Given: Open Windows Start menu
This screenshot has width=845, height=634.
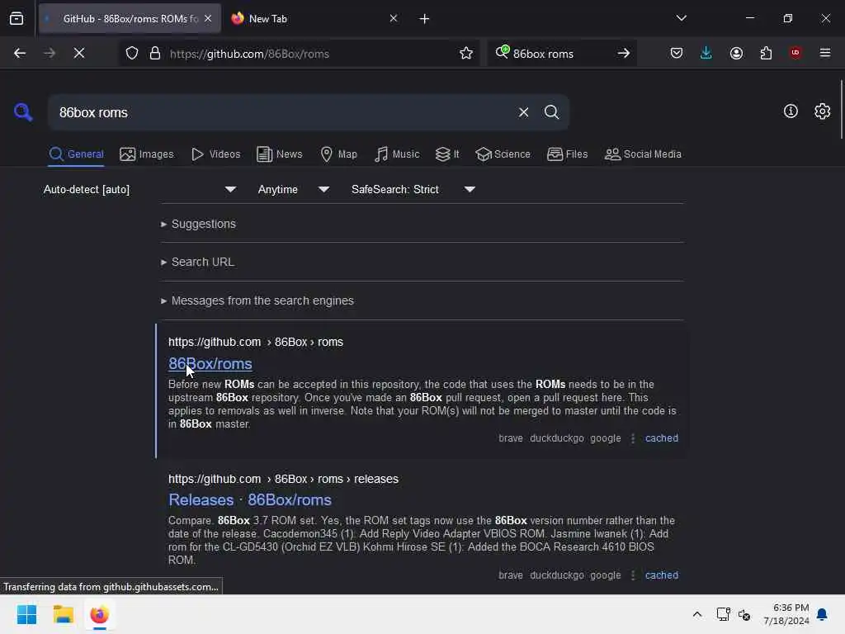Looking at the screenshot, I should 26,614.
